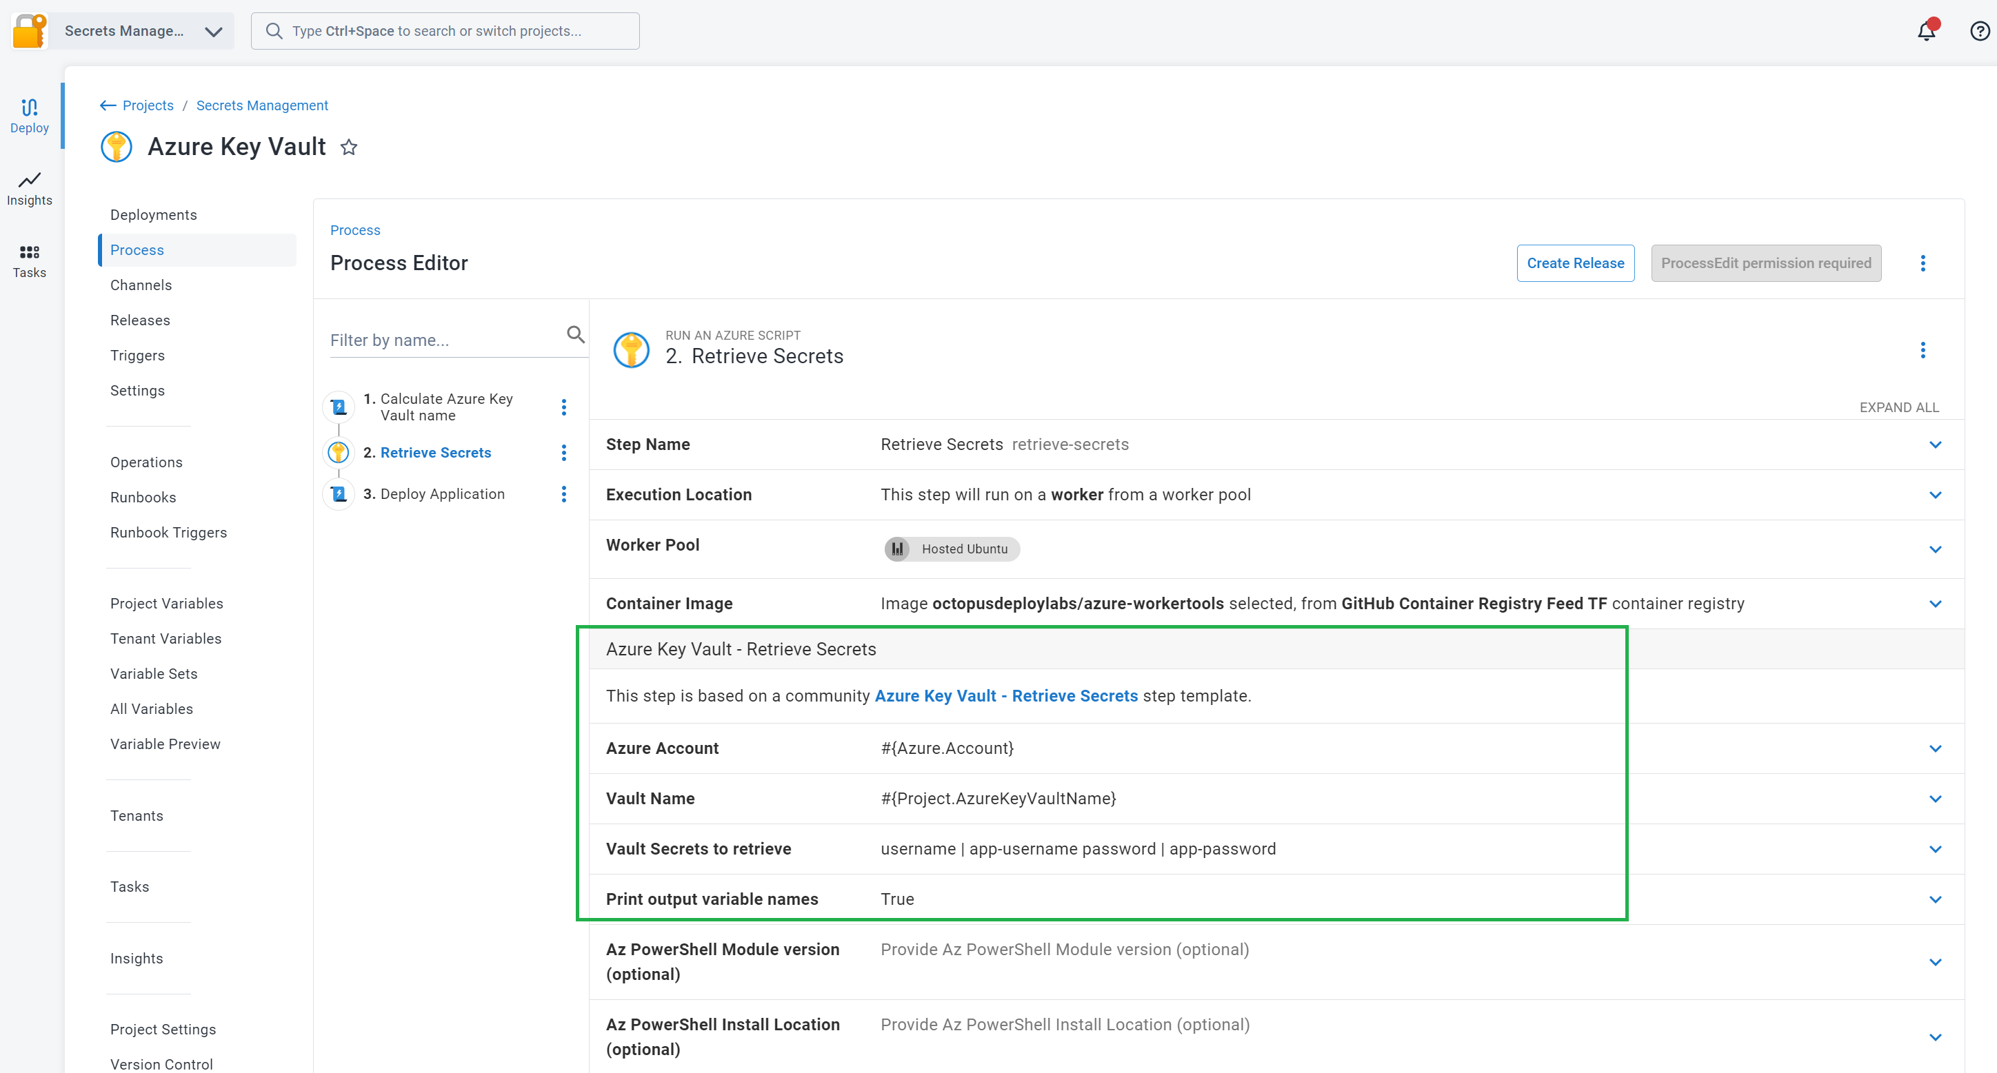Screen dimensions: 1997x1073
Task: Click the Hosted Ubuntu worker pool chip
Action: [952, 549]
